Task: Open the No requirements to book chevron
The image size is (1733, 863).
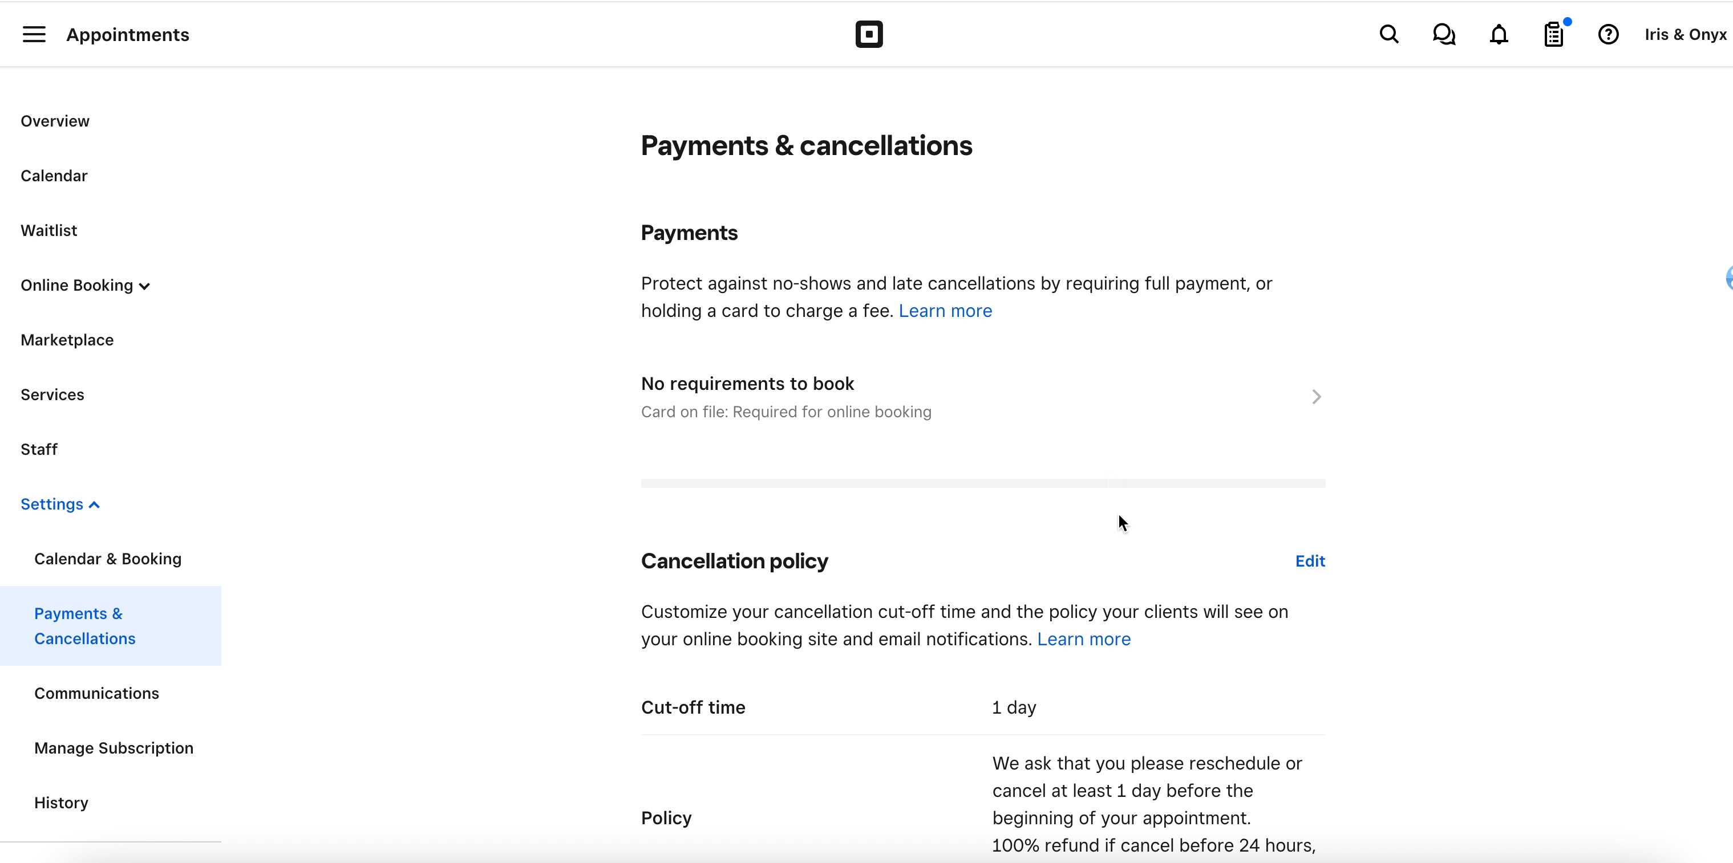Action: (1316, 397)
